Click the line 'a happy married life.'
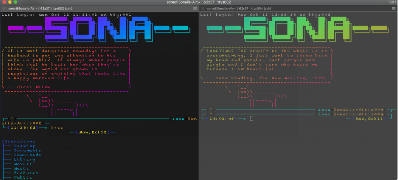 click(40, 78)
